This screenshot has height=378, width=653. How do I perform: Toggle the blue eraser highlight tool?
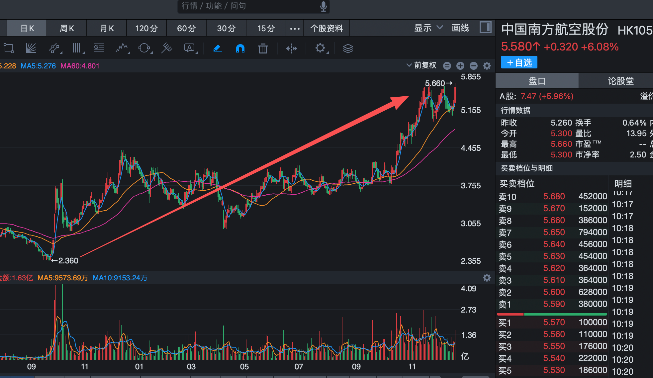(x=217, y=48)
